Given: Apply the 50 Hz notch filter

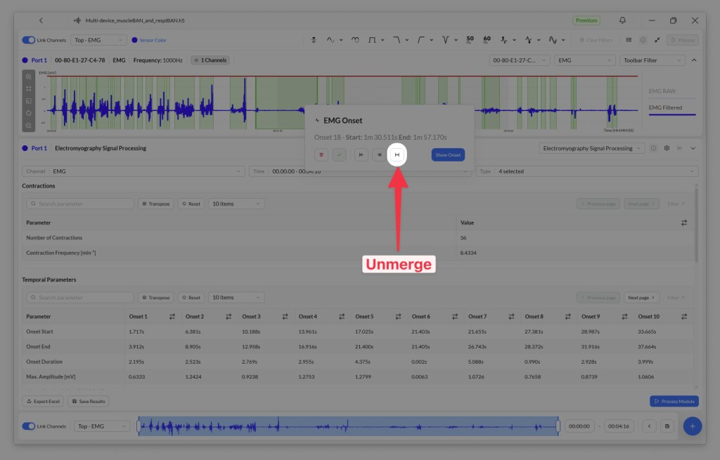Looking at the screenshot, I should [x=470, y=40].
